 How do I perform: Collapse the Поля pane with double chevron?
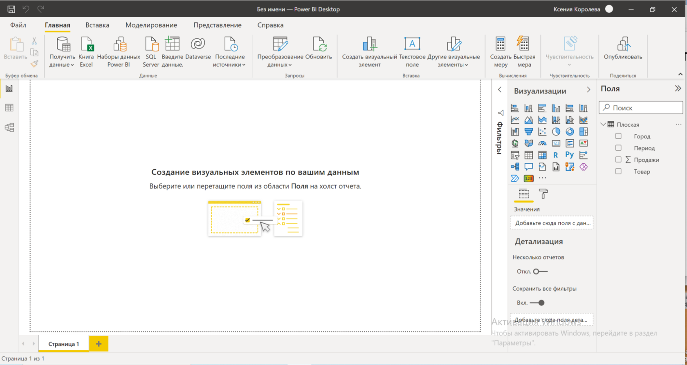(678, 89)
